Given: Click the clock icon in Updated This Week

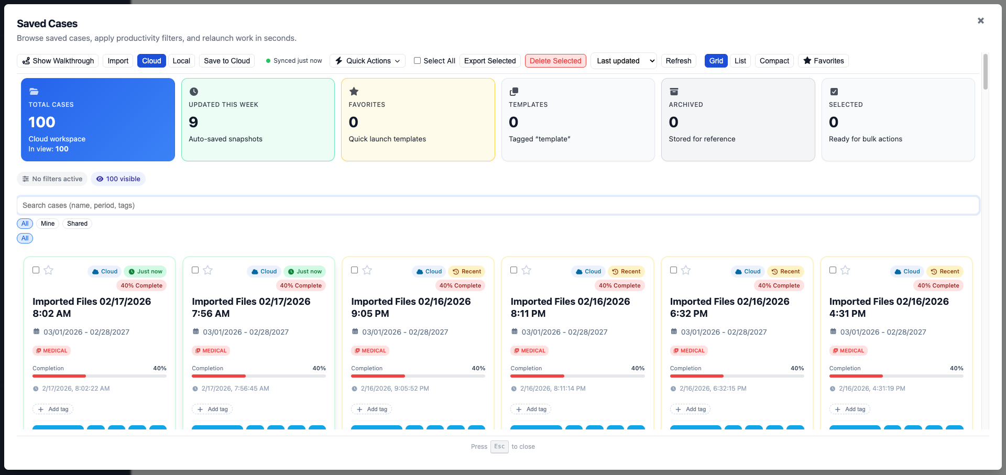Looking at the screenshot, I should coord(194,91).
